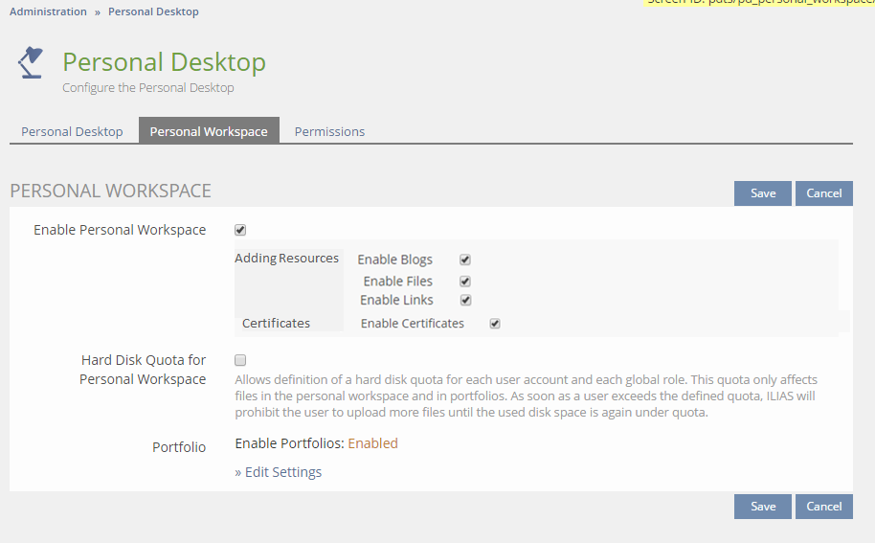Image resolution: width=875 pixels, height=543 pixels.
Task: Switch to the Personal Desktop tab
Action: [x=72, y=131]
